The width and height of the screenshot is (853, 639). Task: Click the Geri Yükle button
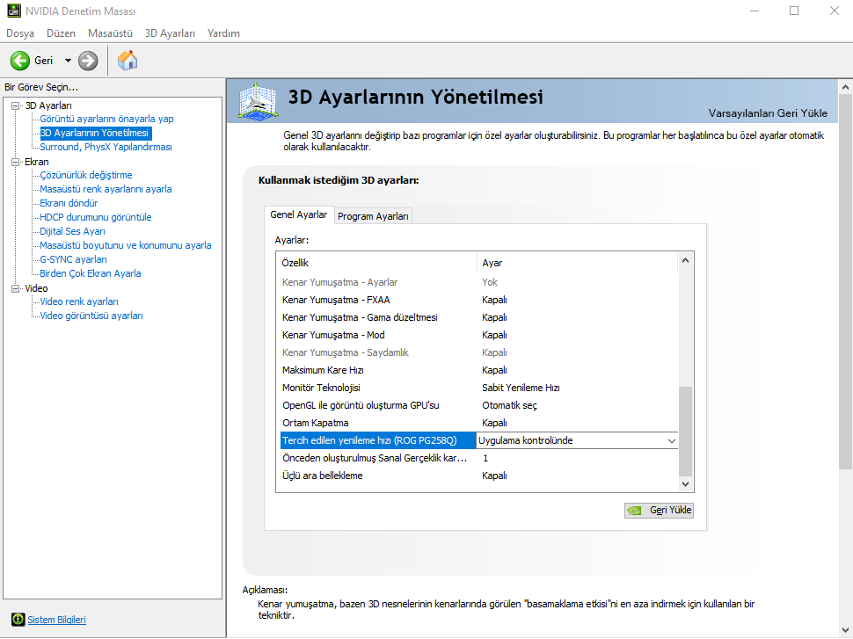(x=659, y=510)
